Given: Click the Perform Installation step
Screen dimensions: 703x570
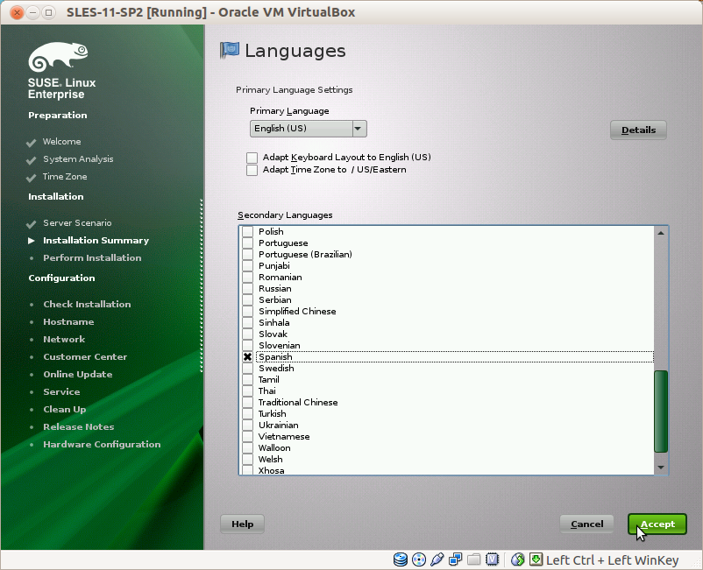Looking at the screenshot, I should tap(92, 258).
